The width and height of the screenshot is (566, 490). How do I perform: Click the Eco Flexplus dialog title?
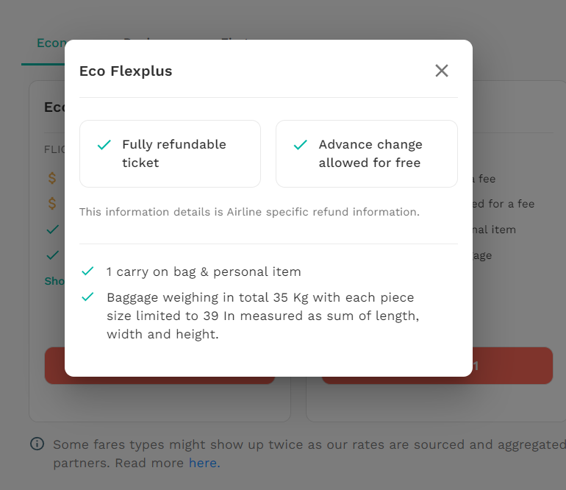coord(126,71)
